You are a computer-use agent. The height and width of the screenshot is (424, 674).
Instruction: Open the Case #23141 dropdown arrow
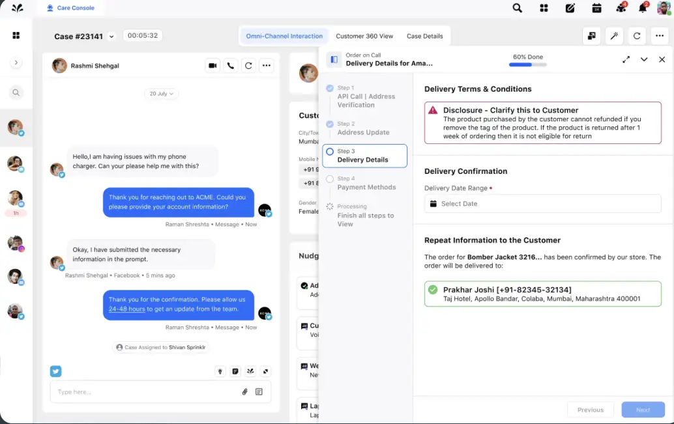pyautogui.click(x=111, y=36)
